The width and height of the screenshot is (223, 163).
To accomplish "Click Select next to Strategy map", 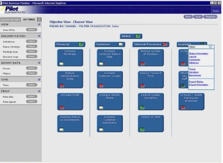I will tap(32, 51).
